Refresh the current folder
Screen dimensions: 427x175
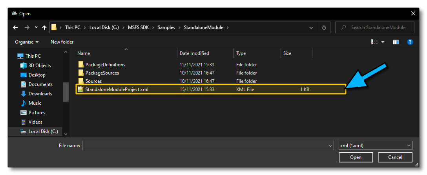tap(324, 27)
